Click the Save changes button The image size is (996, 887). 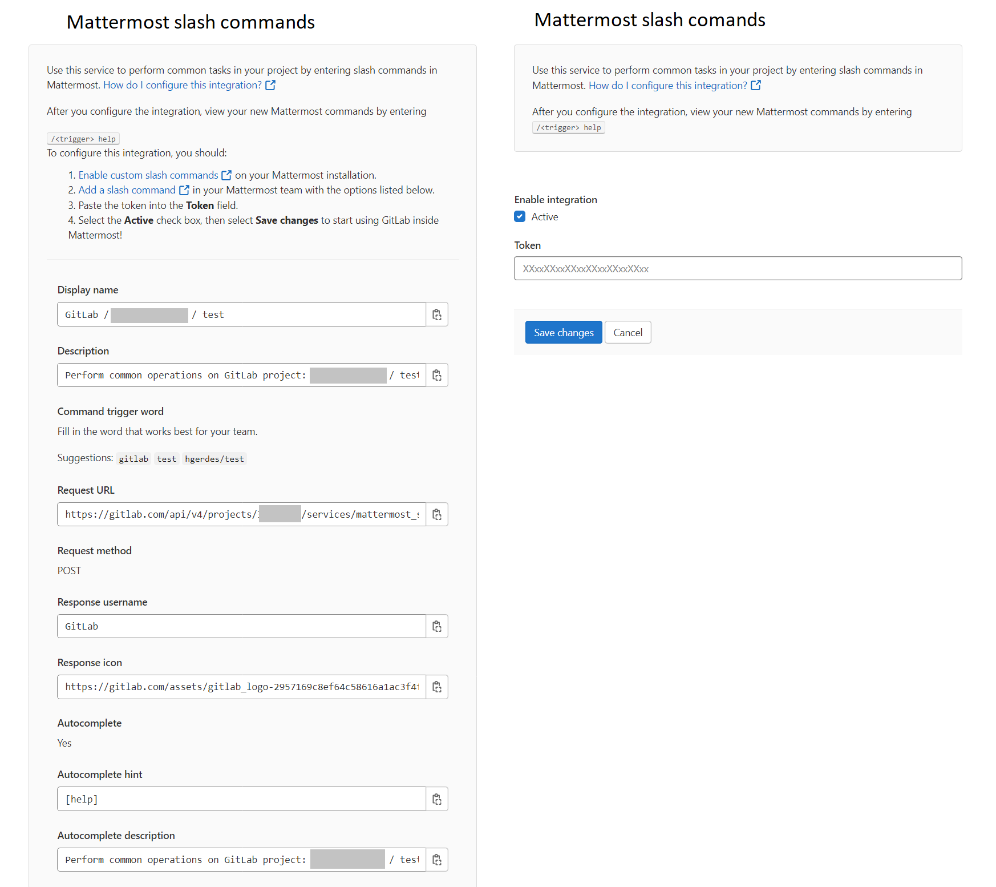click(563, 332)
